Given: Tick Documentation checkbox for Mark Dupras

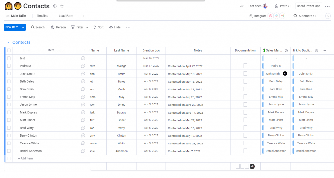Looking at the screenshot, I should [245, 112].
